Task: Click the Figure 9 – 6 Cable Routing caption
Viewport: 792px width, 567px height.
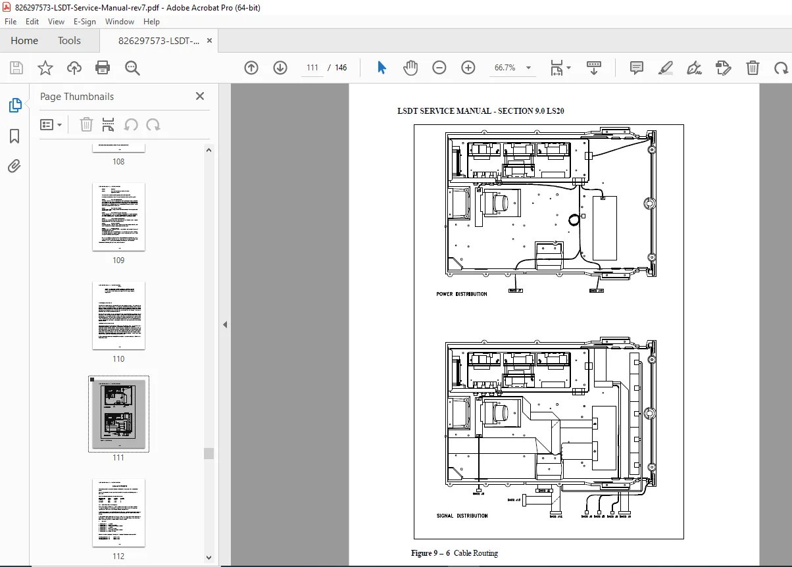Action: coord(455,553)
